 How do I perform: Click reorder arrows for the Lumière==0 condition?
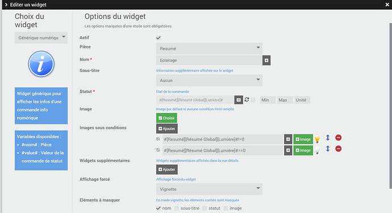coord(328,149)
